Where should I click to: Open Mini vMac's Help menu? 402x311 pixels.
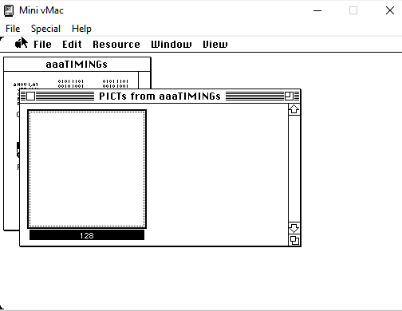81,29
